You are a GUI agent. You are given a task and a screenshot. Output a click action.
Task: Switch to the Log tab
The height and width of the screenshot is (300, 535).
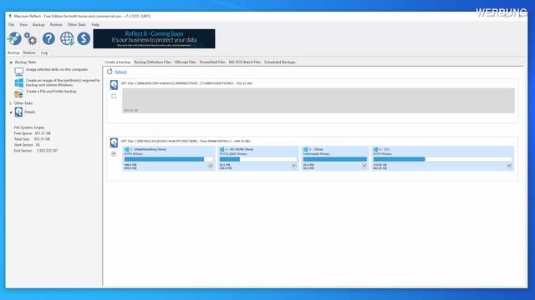[x=44, y=52]
